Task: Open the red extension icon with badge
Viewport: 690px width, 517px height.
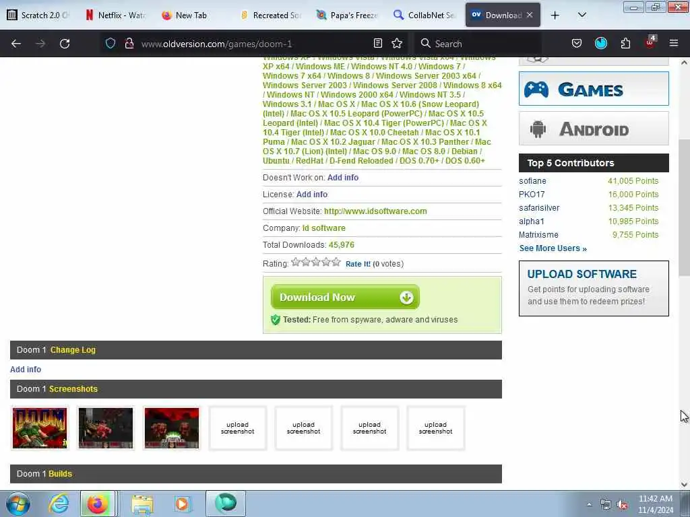Action: click(650, 42)
